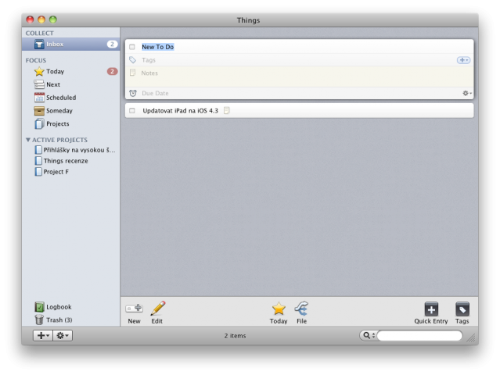Open the Tags toolbar icon

click(x=462, y=309)
